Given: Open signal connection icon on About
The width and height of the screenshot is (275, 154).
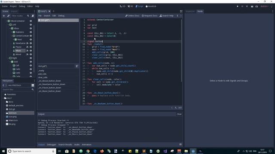Looking at the screenshot, I should [27, 54].
